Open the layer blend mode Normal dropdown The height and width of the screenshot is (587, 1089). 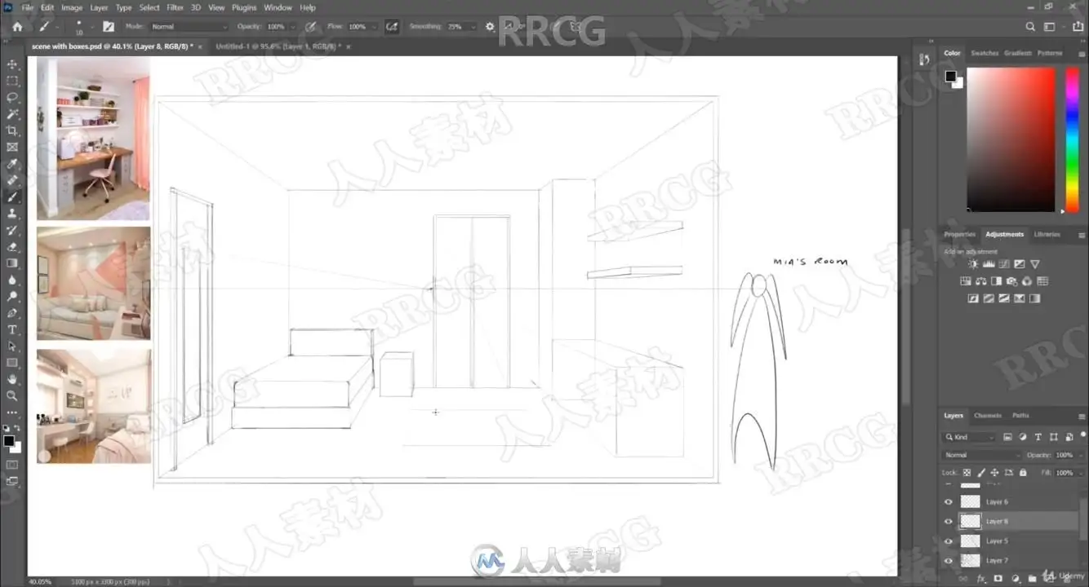(982, 455)
